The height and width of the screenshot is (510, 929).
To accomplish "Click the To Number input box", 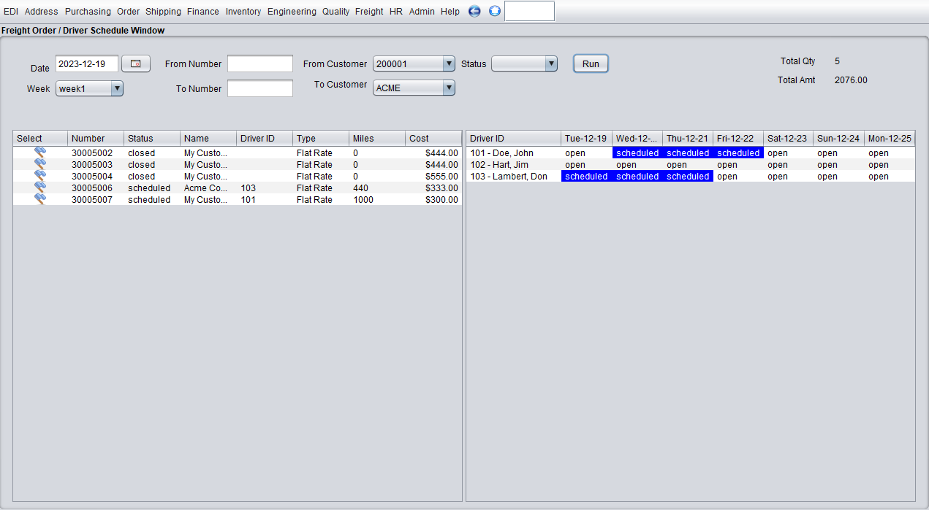I will [259, 88].
